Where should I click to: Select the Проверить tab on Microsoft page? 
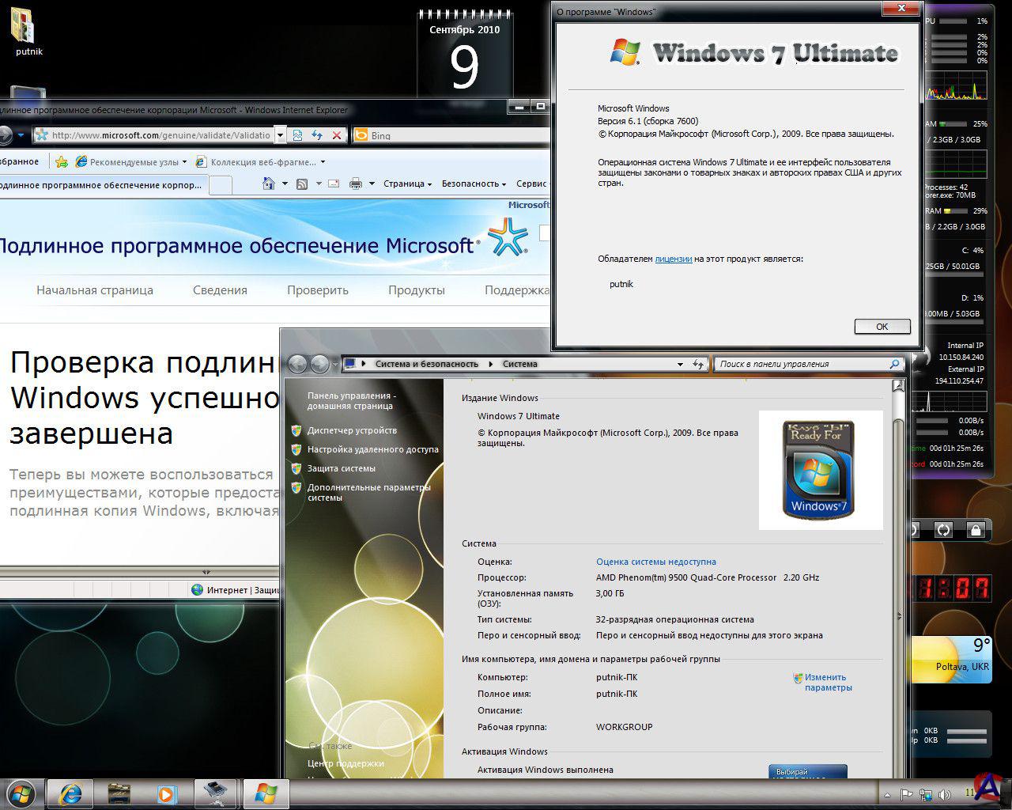pos(317,290)
